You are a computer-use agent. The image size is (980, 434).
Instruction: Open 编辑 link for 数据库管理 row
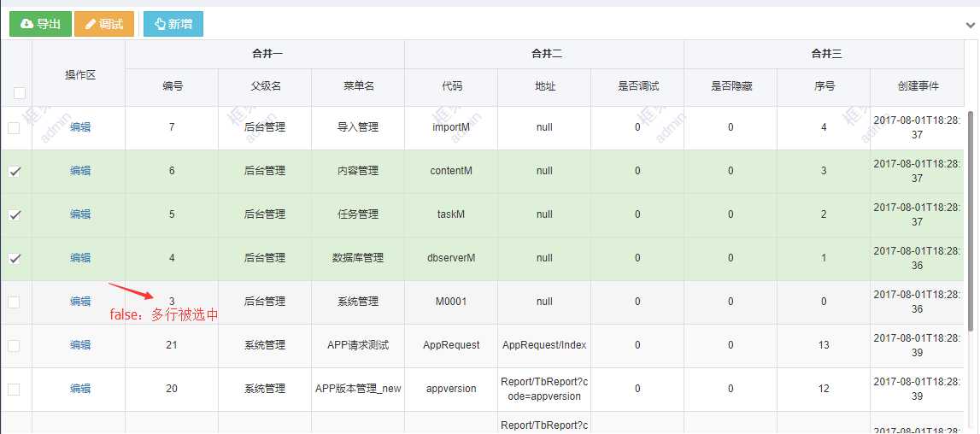[x=80, y=258]
